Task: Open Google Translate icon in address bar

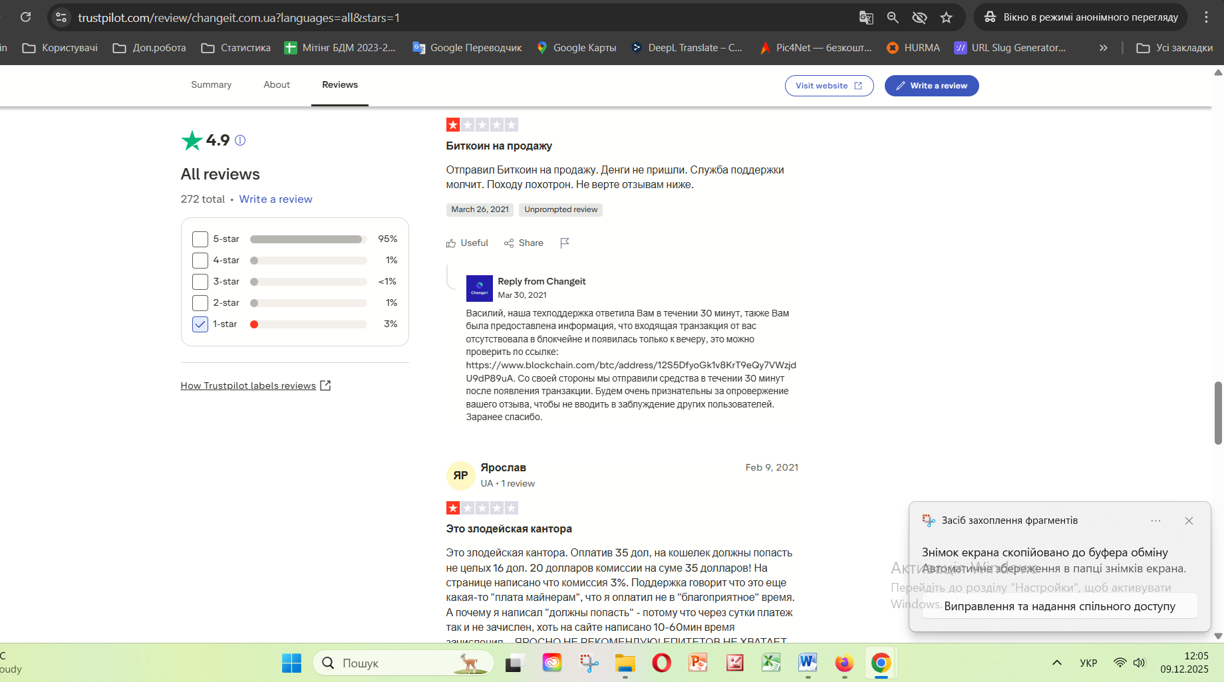Action: [x=866, y=17]
